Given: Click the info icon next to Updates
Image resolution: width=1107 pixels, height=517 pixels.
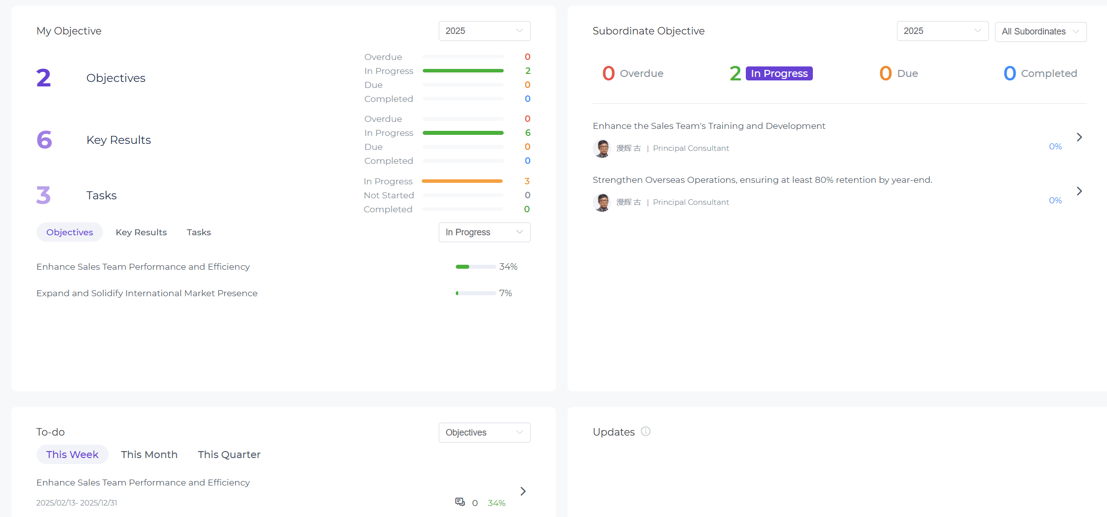Looking at the screenshot, I should click(x=645, y=432).
